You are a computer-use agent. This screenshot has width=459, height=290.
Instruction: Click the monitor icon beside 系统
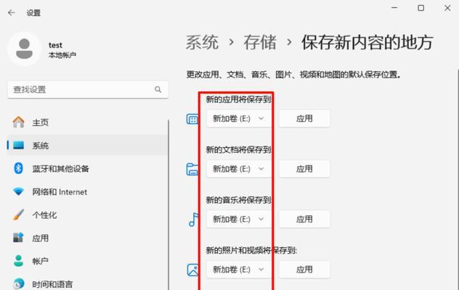(x=18, y=145)
